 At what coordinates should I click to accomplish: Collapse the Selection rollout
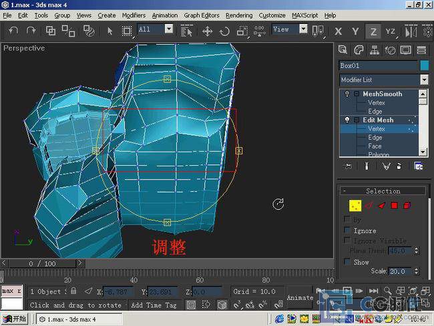tap(383, 190)
